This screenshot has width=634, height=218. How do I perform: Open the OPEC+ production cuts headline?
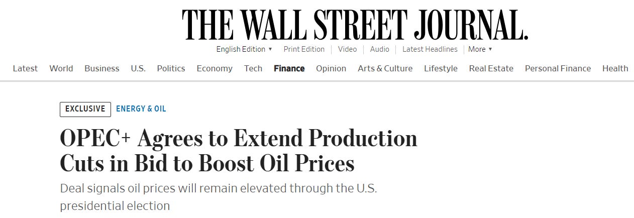click(x=238, y=151)
